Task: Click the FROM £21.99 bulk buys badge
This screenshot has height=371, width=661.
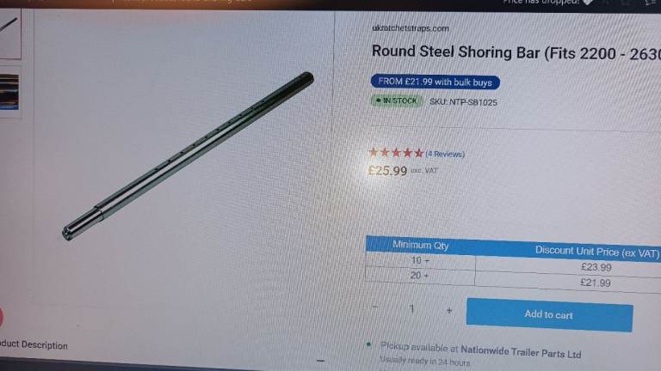Action: 435,82
